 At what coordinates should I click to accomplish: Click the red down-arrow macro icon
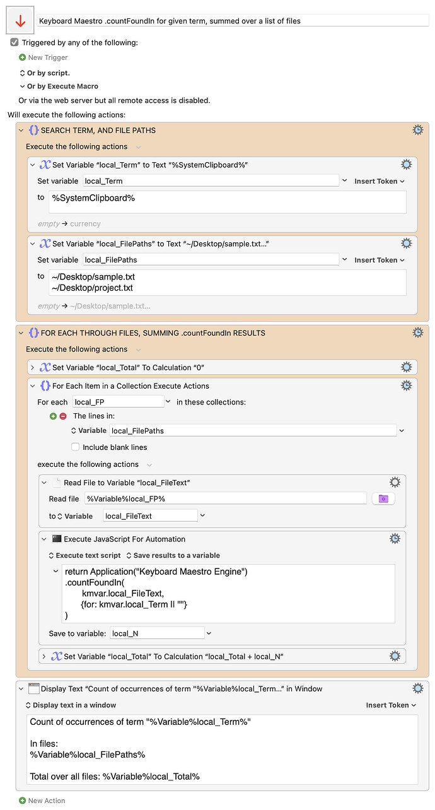(x=20, y=21)
